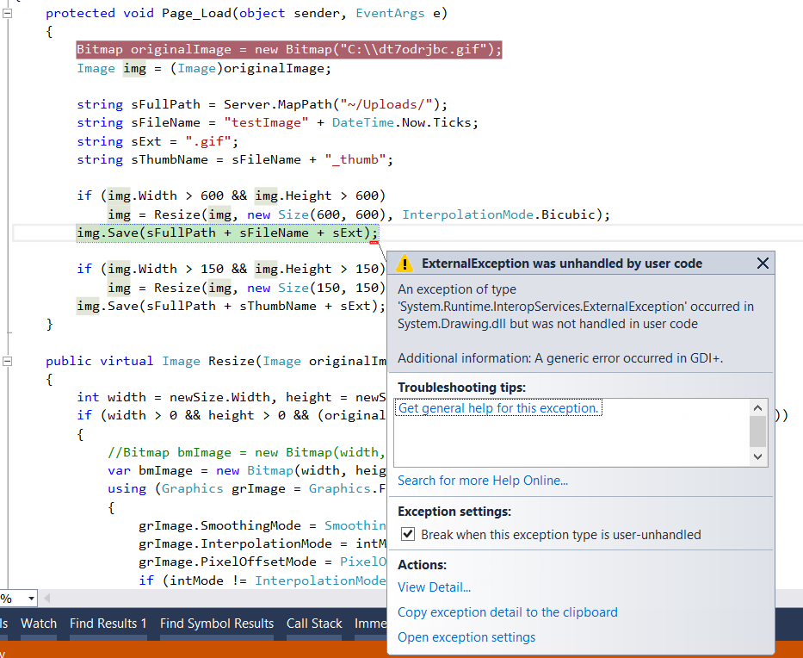Screen dimensions: 803x658
Task: Open the Find Symbol Results tab
Action: point(217,624)
